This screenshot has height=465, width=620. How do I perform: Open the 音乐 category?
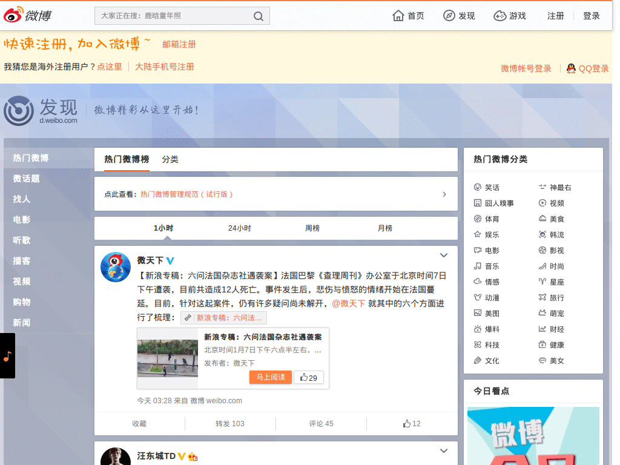pos(487,266)
